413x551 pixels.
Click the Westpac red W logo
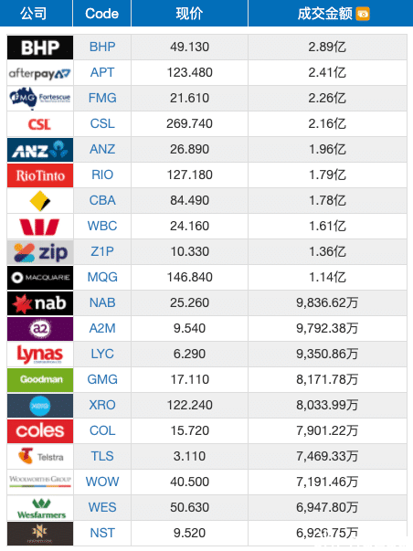point(39,227)
